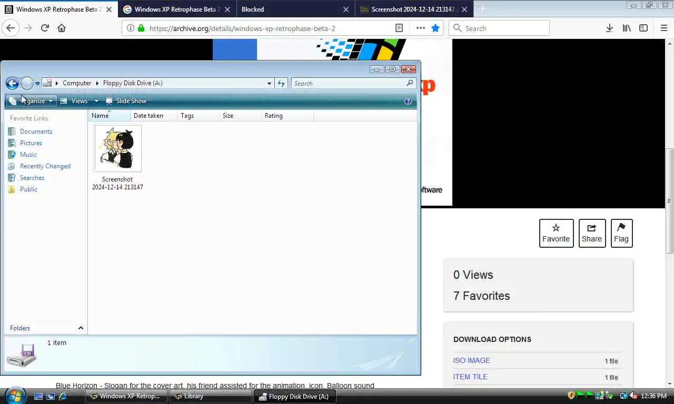Sort by the Size column header
This screenshot has width=674, height=404.
pyautogui.click(x=240, y=116)
